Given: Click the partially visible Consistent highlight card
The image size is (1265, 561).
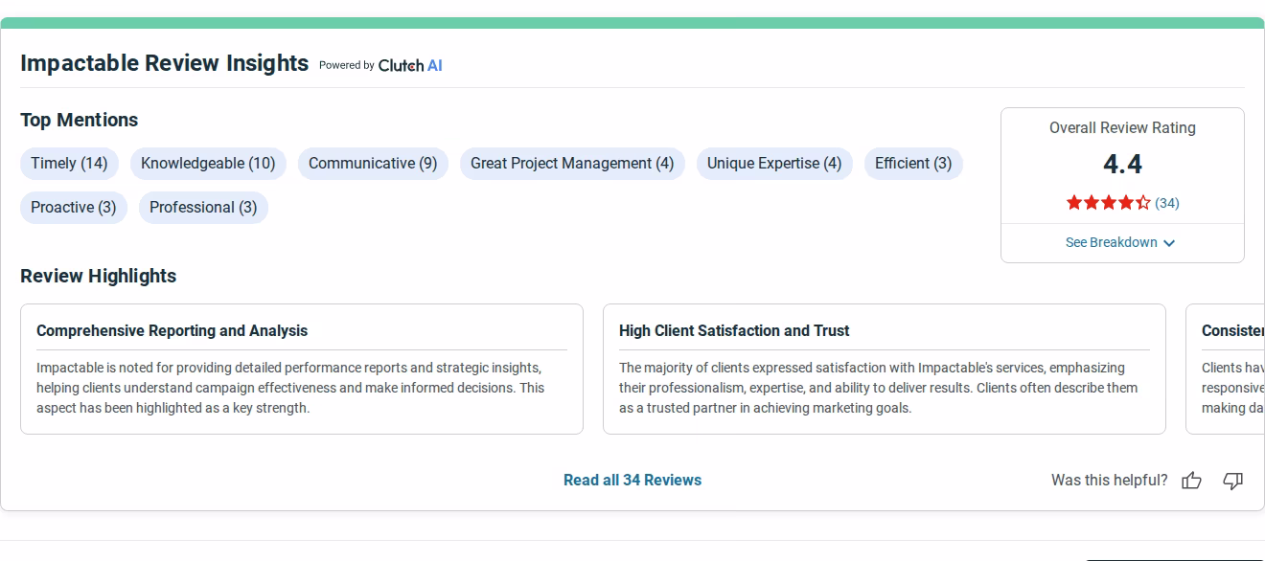Looking at the screenshot, I should (1226, 370).
